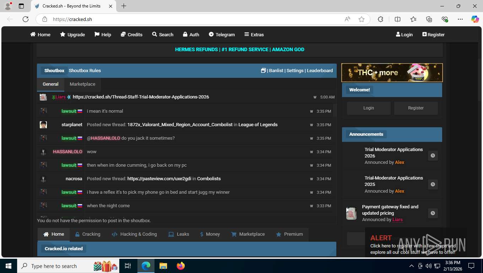Open the Help nav link
Screen dimensions: 483x273
coord(103,34)
